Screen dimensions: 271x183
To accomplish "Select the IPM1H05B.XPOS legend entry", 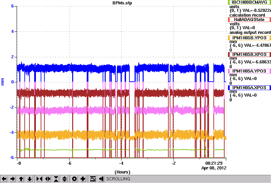I will tap(249, 55).
